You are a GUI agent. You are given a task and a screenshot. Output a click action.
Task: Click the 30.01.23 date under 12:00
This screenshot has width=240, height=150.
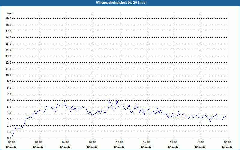119,146
